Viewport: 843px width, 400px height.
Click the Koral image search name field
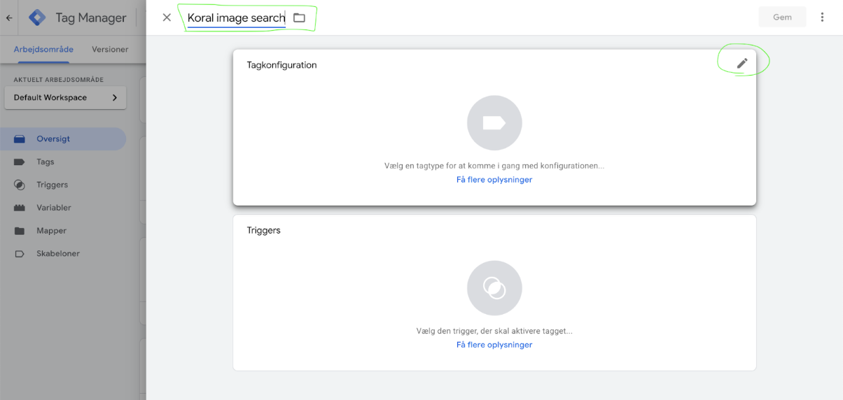coord(236,18)
